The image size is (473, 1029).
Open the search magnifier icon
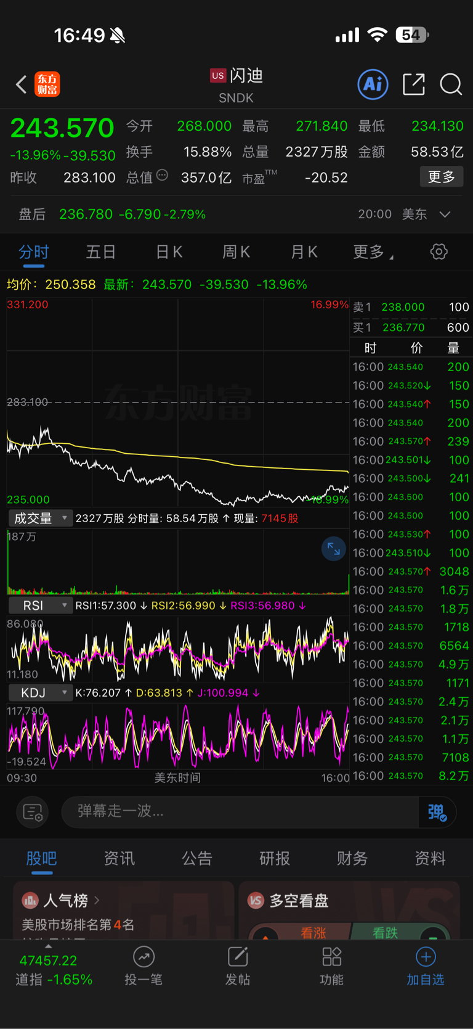coord(451,84)
